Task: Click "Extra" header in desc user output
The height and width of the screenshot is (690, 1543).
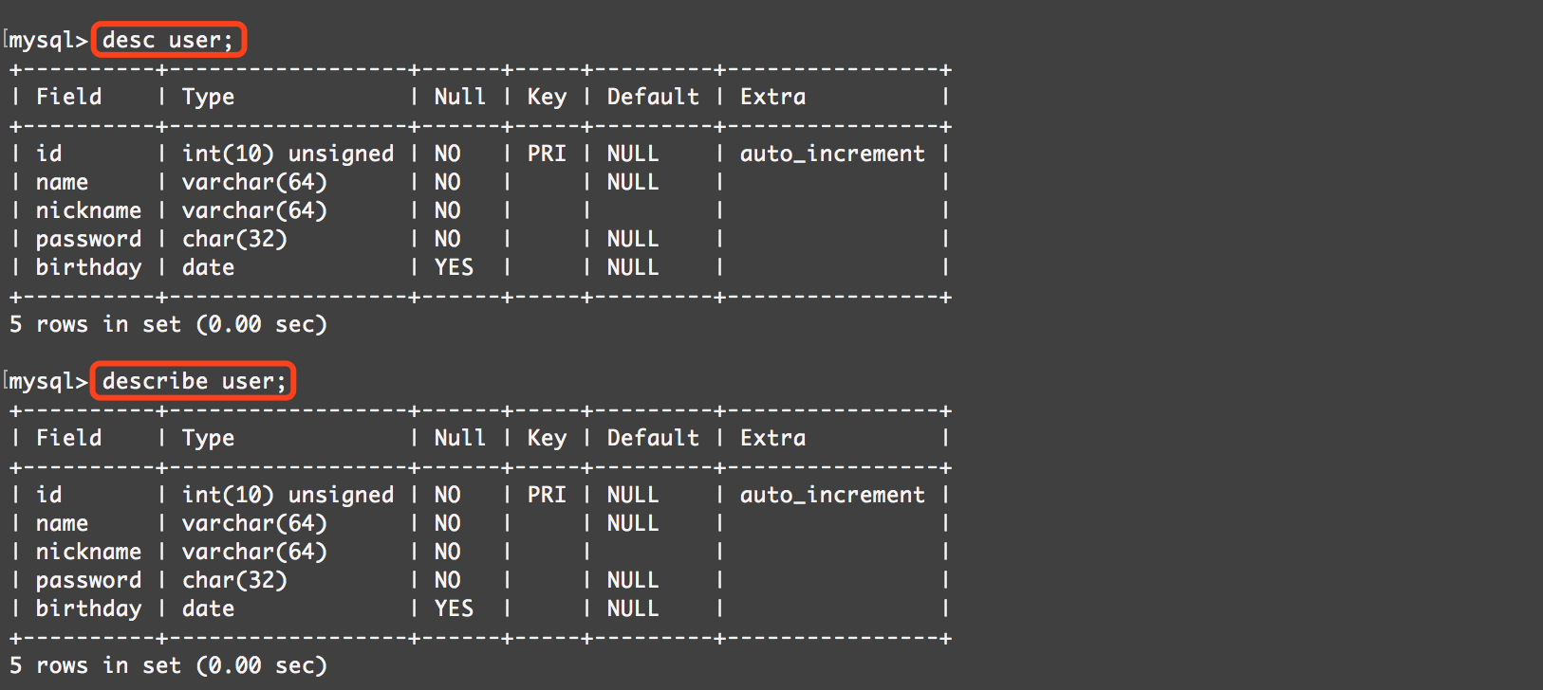Action: click(x=772, y=97)
